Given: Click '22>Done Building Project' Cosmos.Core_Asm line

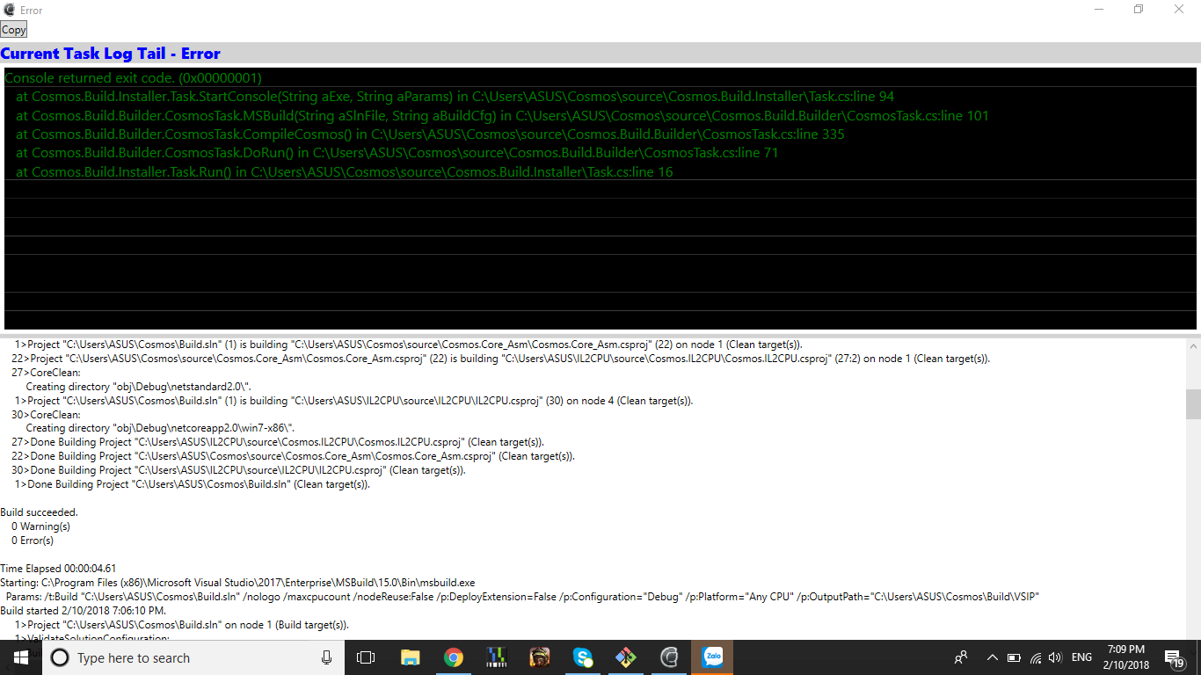Looking at the screenshot, I should (293, 456).
